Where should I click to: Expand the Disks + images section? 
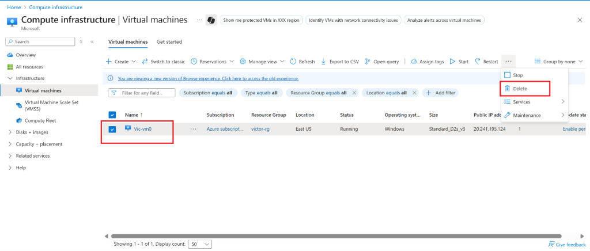(10, 132)
